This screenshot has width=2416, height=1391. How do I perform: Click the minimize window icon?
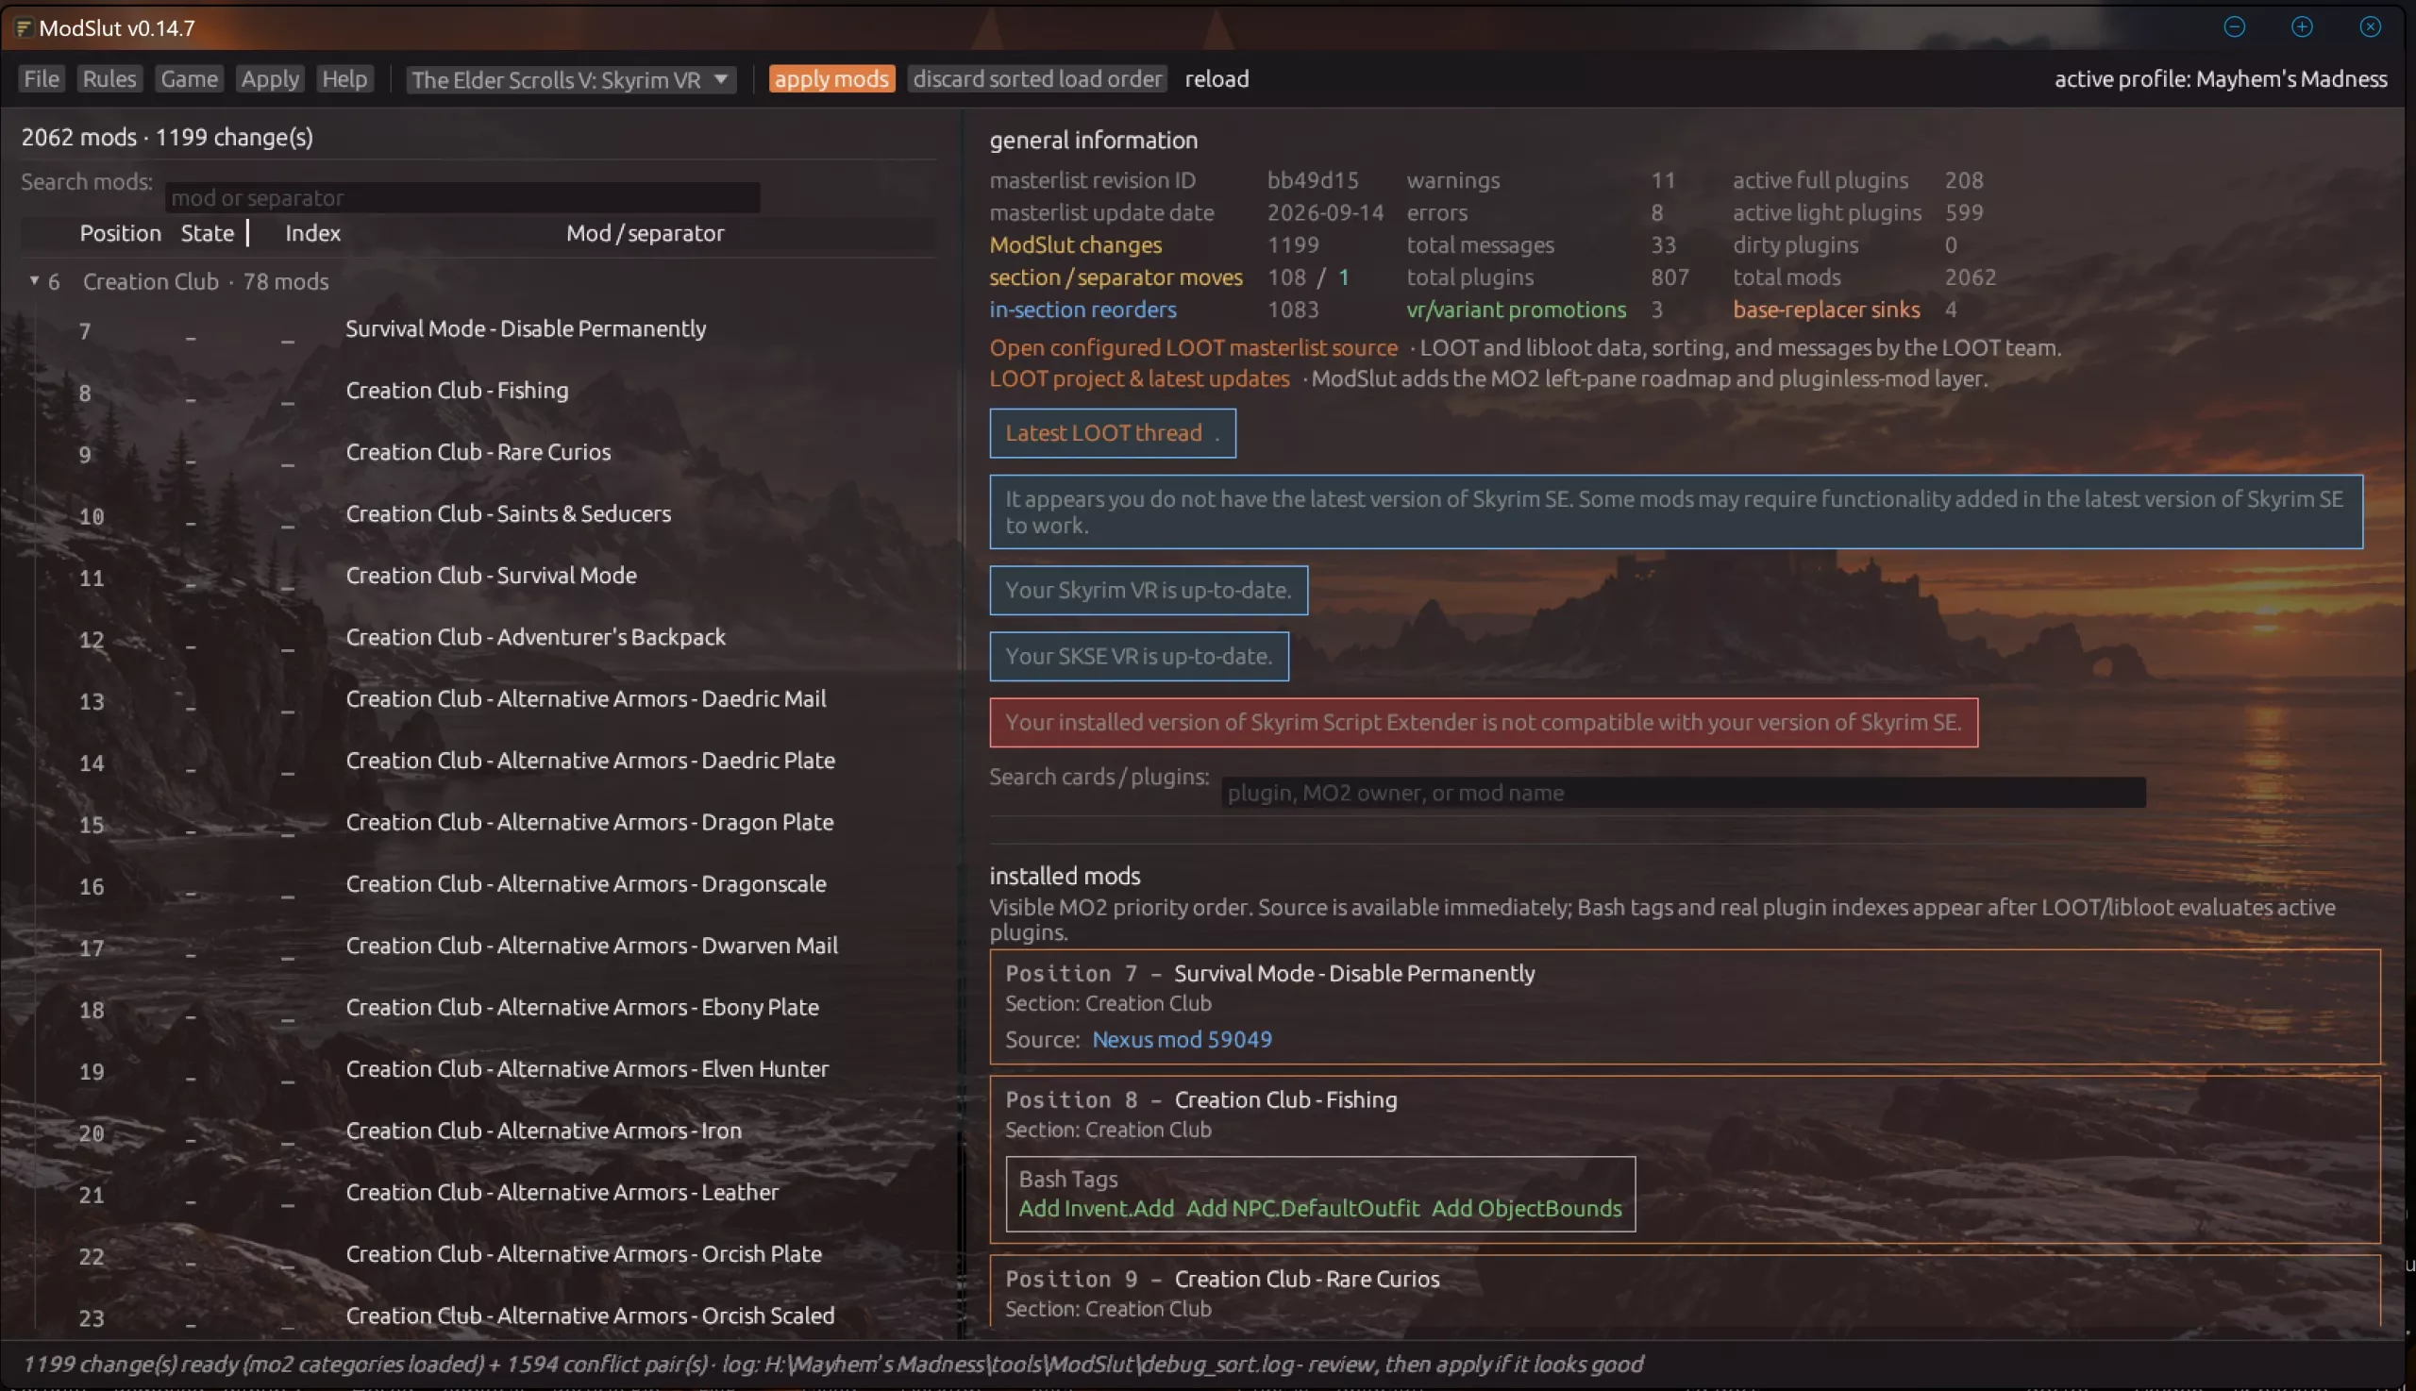tap(2234, 26)
